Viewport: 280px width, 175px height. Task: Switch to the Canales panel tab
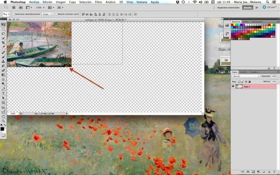tap(244, 72)
